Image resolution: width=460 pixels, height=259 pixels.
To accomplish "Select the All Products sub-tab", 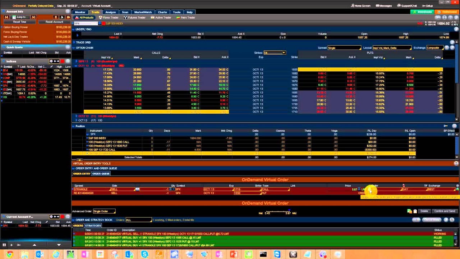I will (x=84, y=18).
